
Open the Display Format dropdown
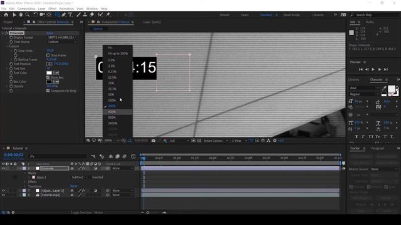coord(62,37)
